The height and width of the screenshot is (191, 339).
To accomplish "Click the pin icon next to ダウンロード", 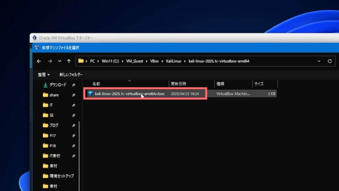I will (x=73, y=85).
